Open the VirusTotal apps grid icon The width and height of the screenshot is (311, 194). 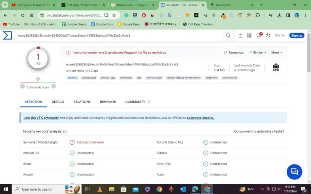click(249, 36)
